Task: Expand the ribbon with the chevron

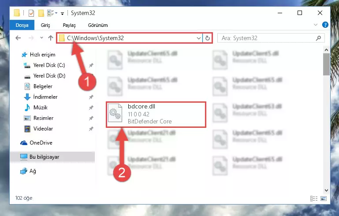Action: 316,25
